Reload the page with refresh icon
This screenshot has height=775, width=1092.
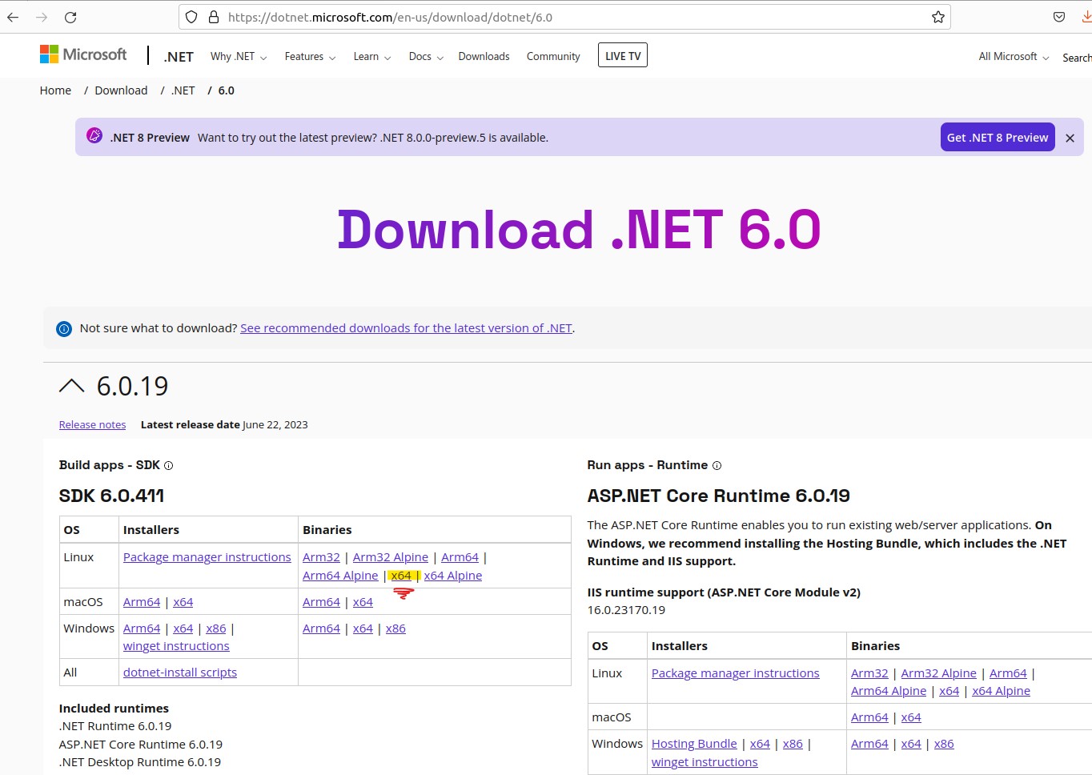coord(70,17)
